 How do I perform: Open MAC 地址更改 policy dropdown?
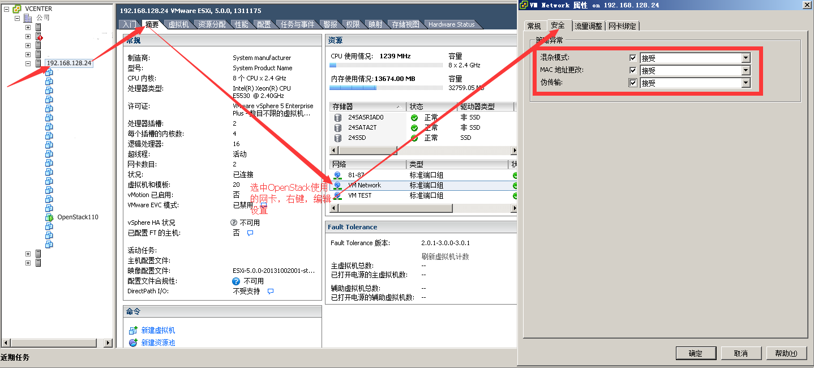[x=746, y=70]
